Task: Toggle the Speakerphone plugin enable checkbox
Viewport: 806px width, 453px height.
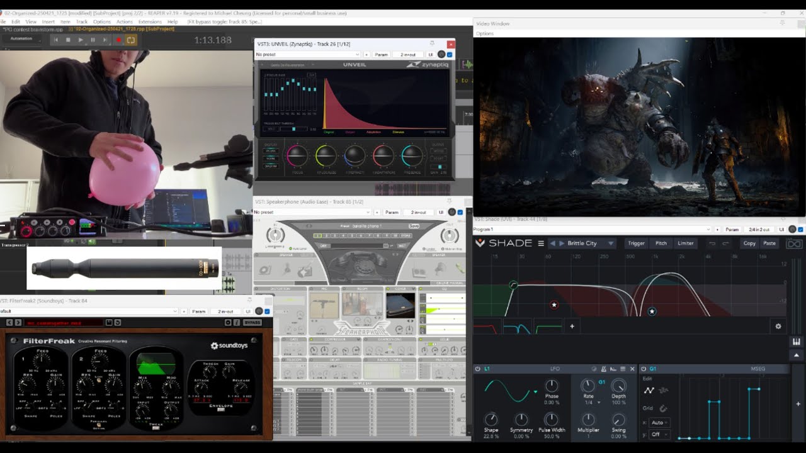Action: pos(460,213)
